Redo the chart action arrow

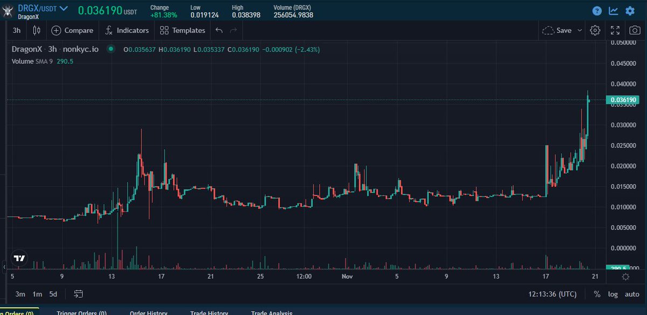(233, 30)
